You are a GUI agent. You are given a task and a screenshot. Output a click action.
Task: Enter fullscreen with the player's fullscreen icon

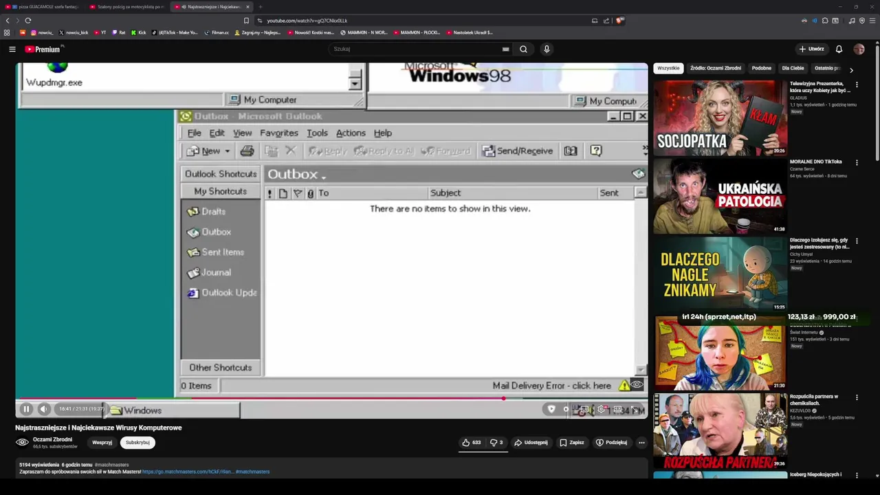coord(634,409)
